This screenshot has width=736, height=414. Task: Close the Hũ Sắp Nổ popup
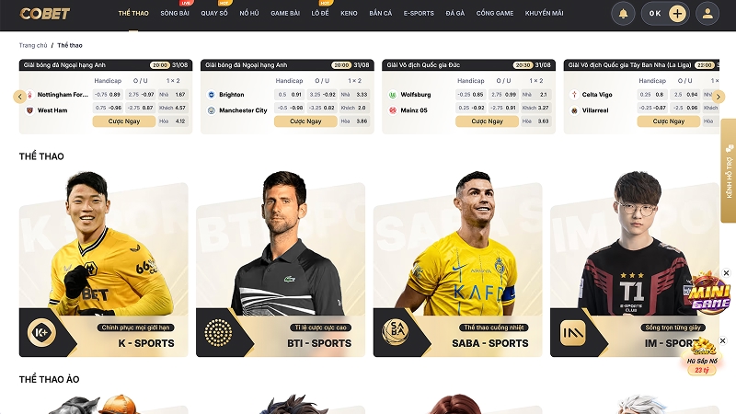pyautogui.click(x=723, y=340)
